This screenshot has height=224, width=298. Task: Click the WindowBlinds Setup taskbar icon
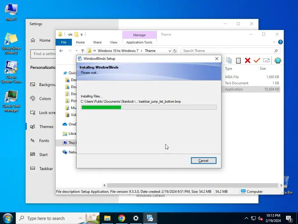tap(150, 218)
